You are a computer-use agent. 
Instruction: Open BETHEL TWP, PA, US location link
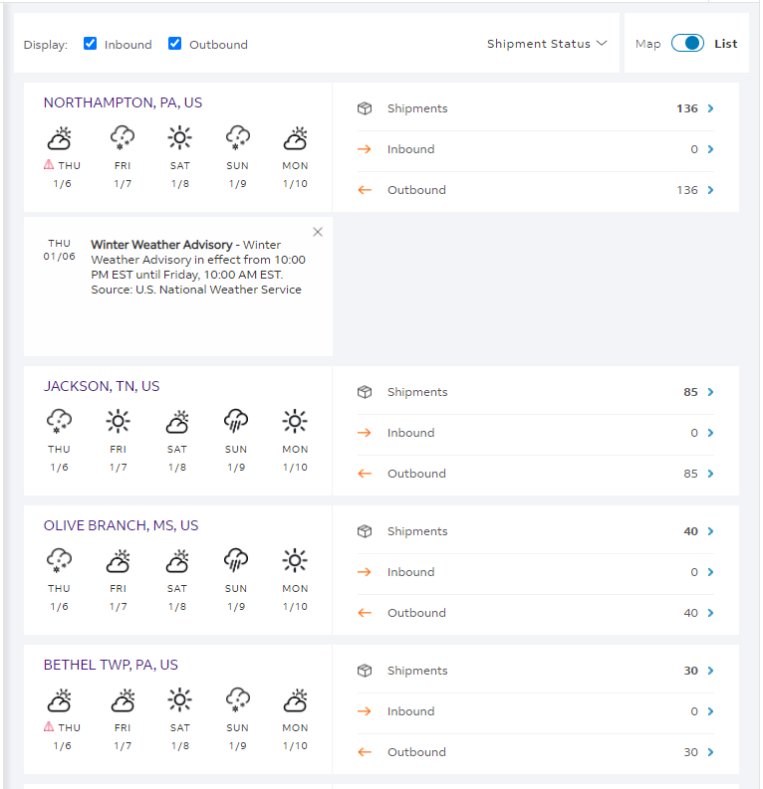tap(111, 665)
